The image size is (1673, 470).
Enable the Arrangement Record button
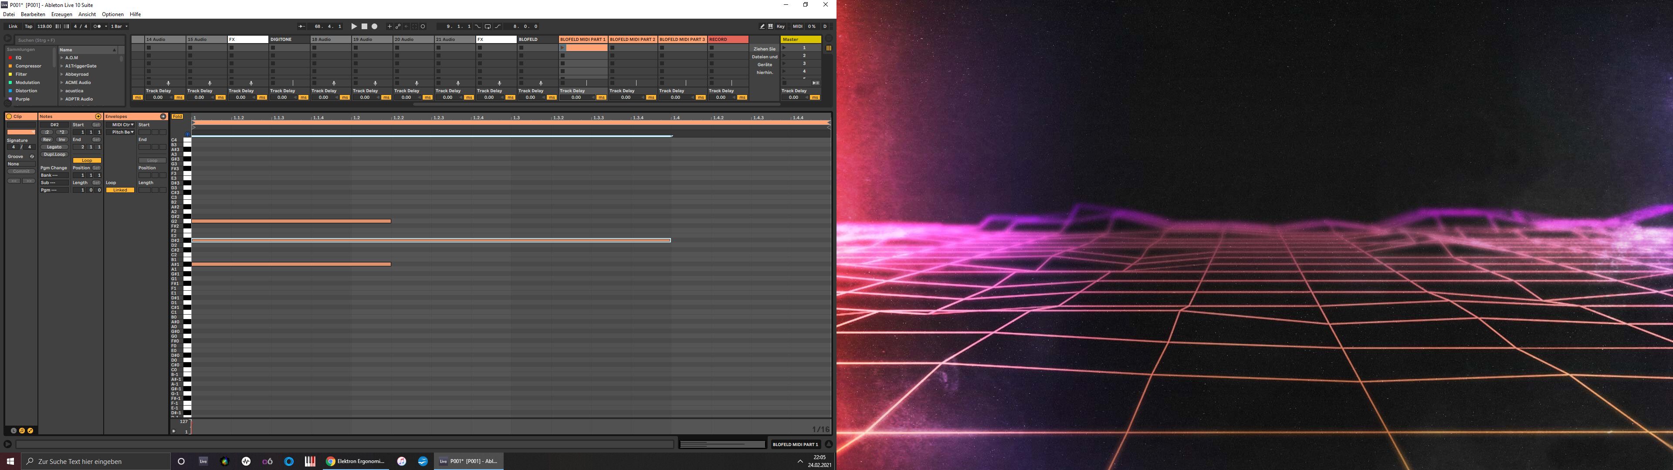pos(375,27)
